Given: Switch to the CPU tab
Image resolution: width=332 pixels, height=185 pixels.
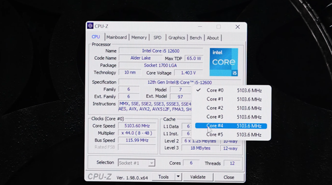Looking at the screenshot, I should click(x=96, y=37).
